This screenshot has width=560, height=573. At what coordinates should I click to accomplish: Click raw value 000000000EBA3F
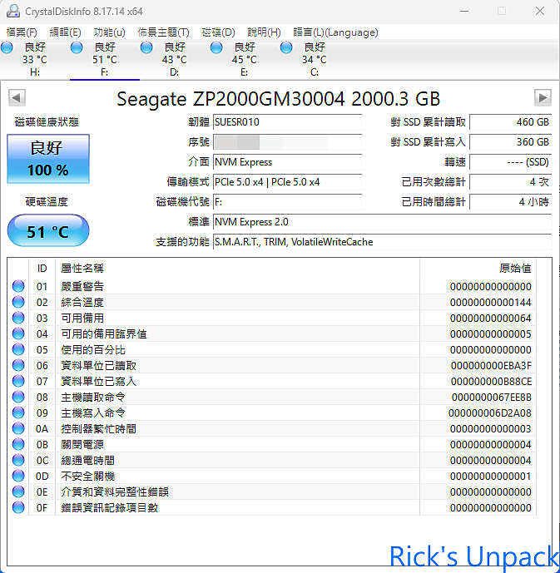point(491,365)
